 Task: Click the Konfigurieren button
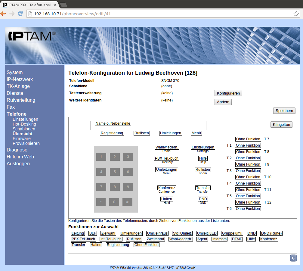(x=228, y=93)
